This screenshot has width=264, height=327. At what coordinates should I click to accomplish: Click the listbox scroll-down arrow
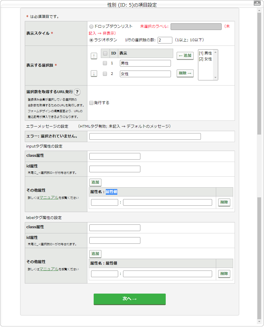(215, 78)
